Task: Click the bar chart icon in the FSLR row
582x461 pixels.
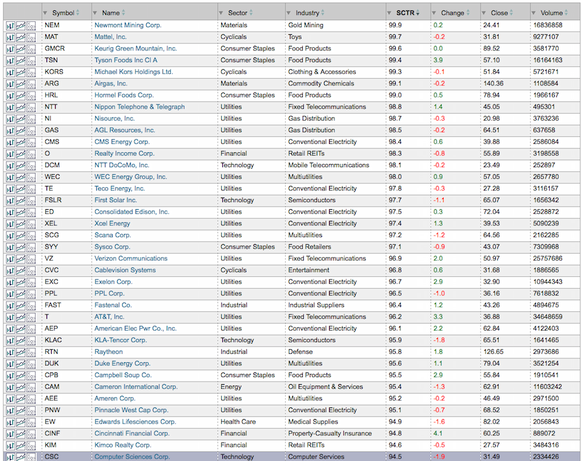Action: (10, 201)
